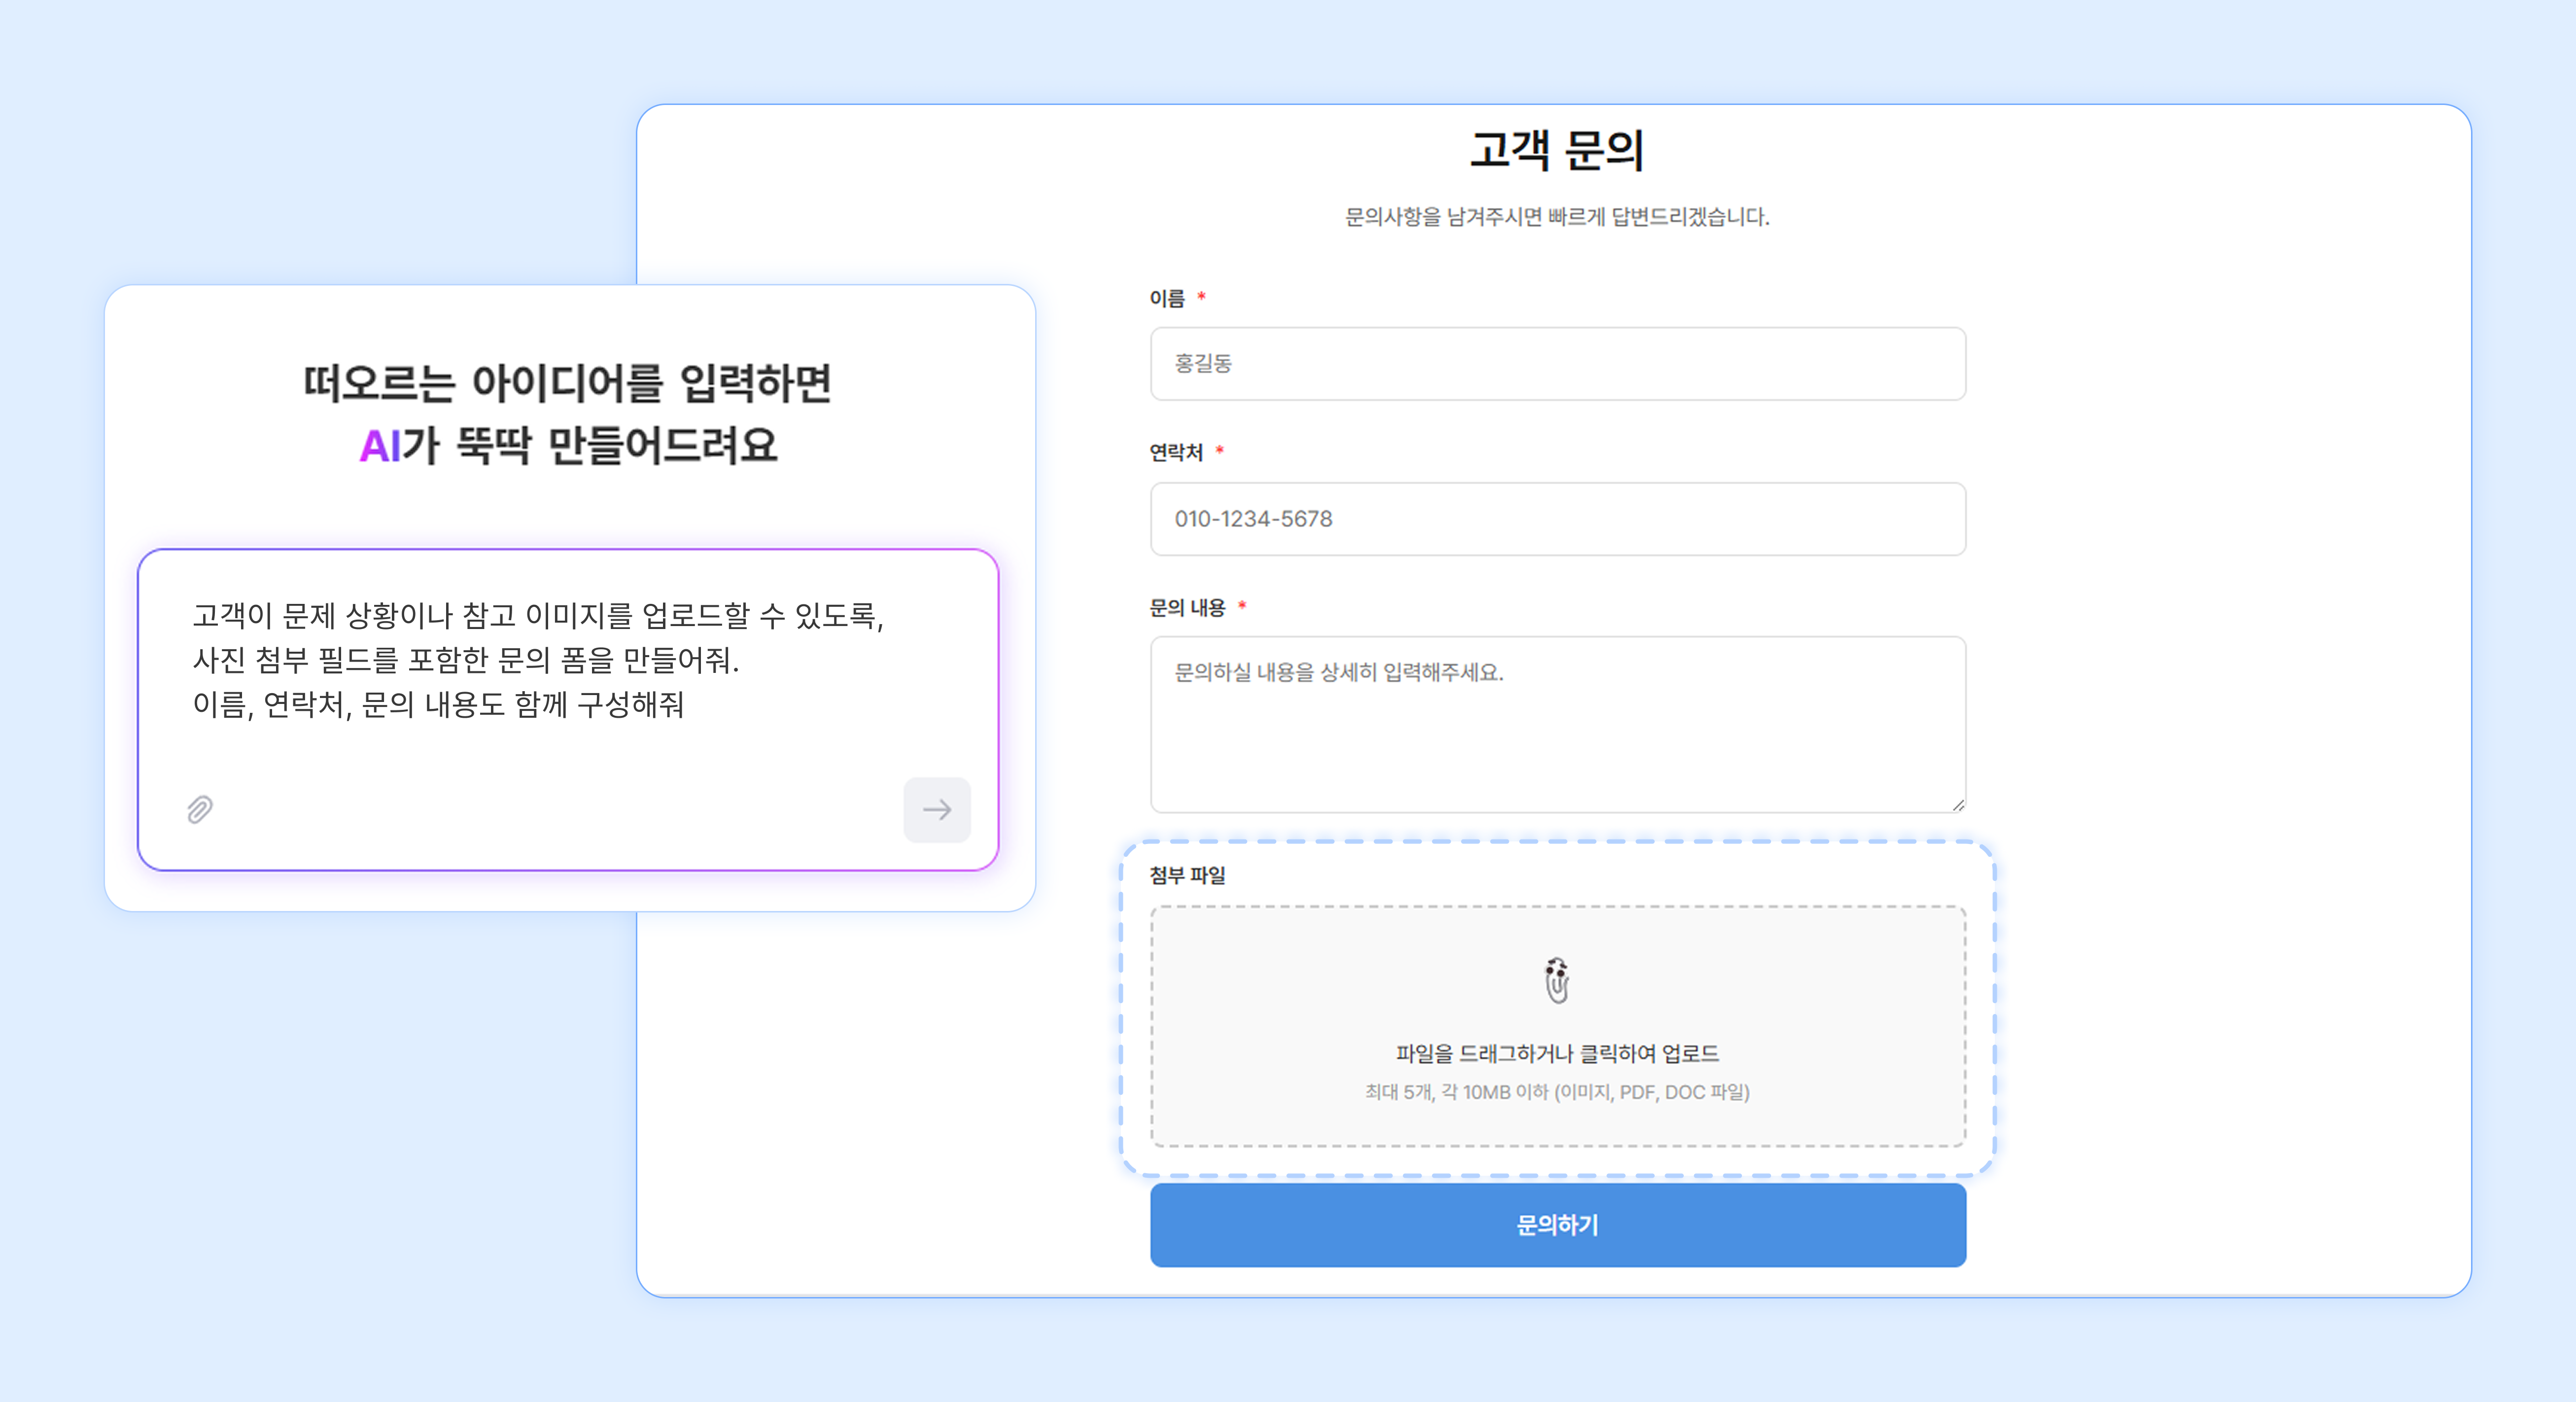Click the paperclip attach icon in prompt box
2576x1402 pixels.
click(200, 809)
